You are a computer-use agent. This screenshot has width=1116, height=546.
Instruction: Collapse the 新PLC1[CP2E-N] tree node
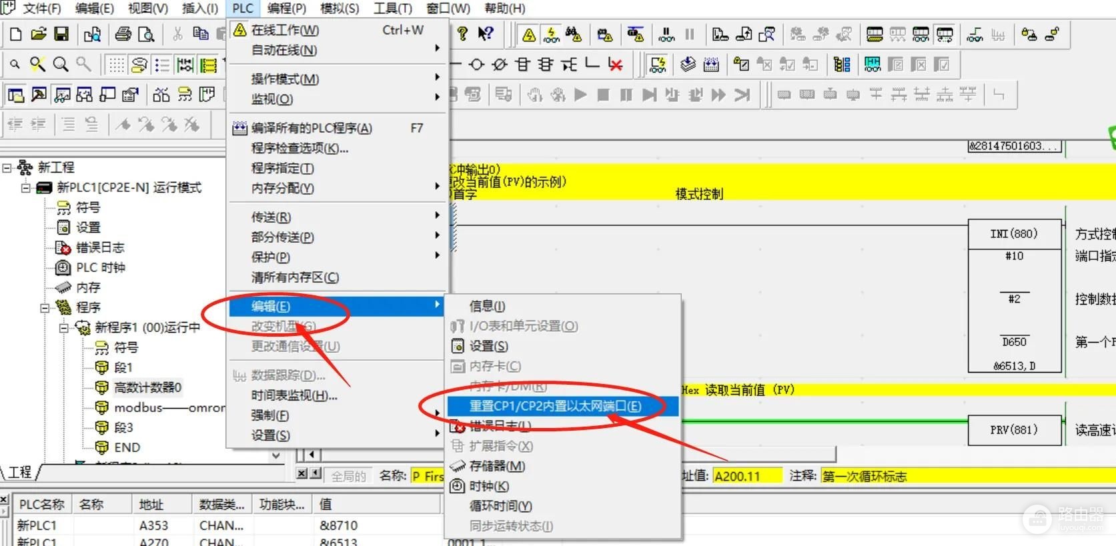[26, 187]
